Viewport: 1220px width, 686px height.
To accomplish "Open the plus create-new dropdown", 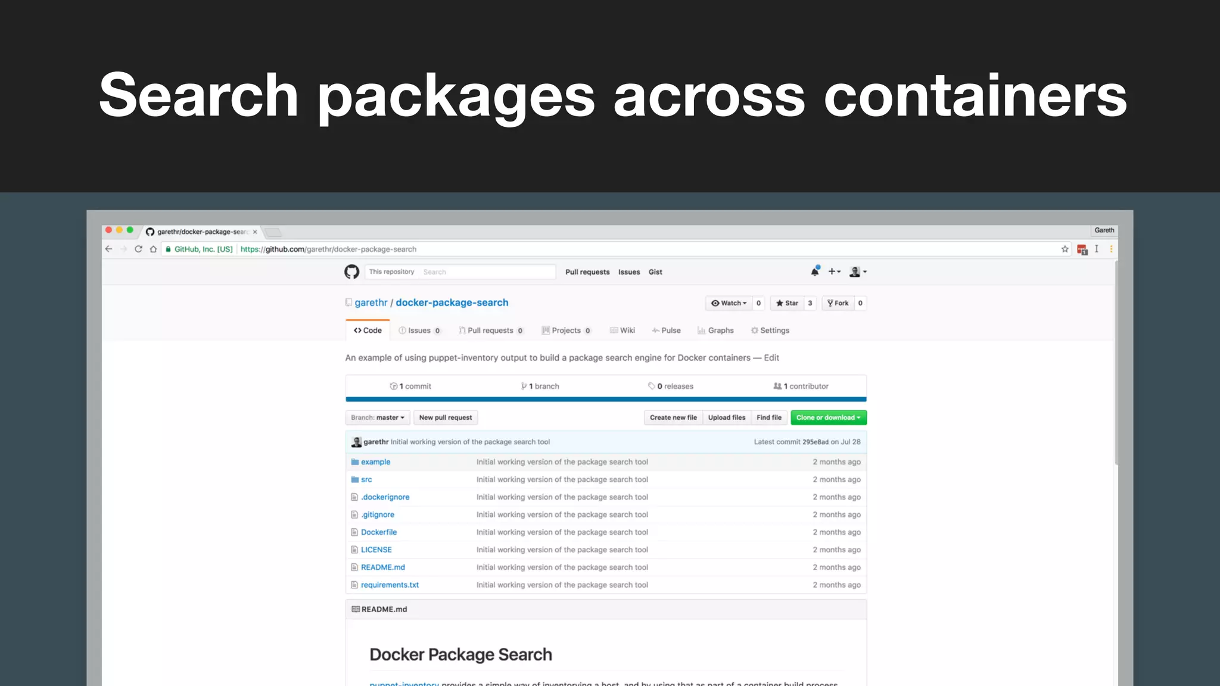I will point(834,272).
